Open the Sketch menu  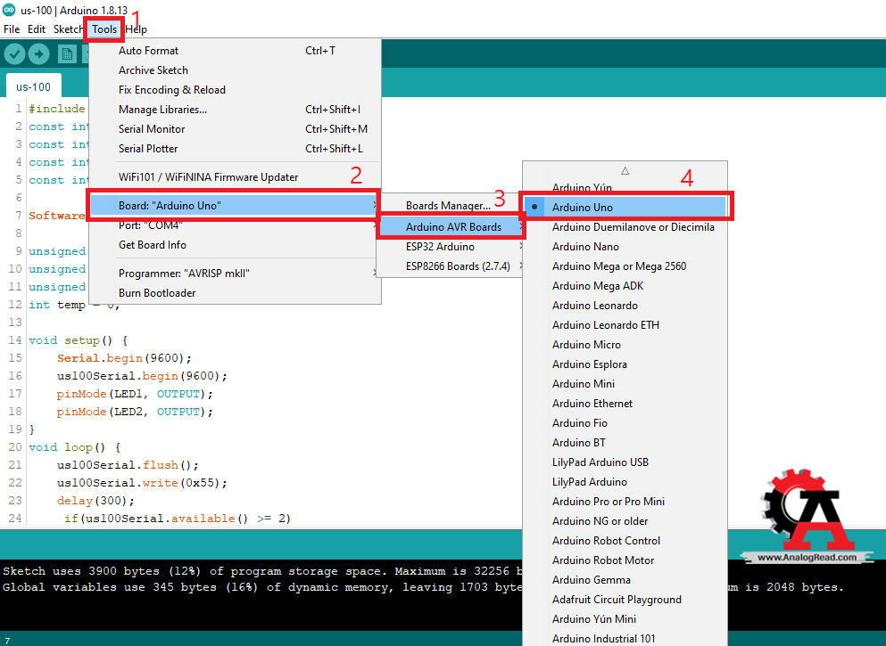click(69, 29)
